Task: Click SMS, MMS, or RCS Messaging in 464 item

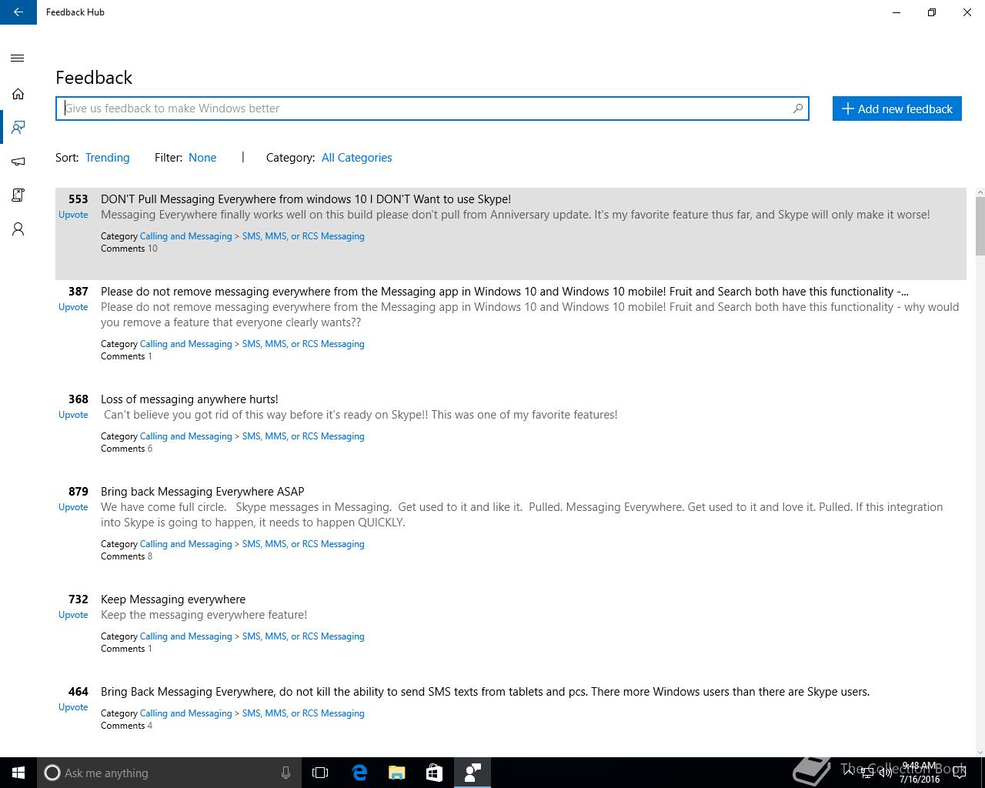Action: point(303,713)
